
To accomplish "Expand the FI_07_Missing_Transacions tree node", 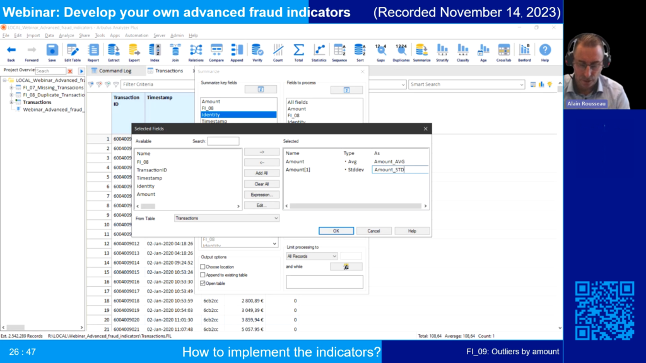I will tap(11, 88).
